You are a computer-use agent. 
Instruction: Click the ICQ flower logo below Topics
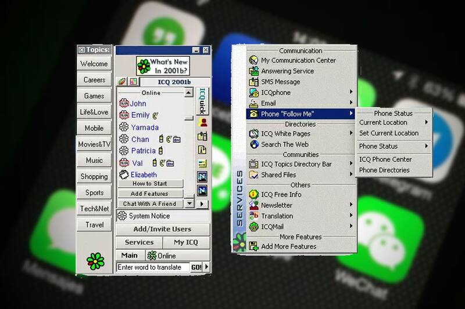[x=95, y=260]
